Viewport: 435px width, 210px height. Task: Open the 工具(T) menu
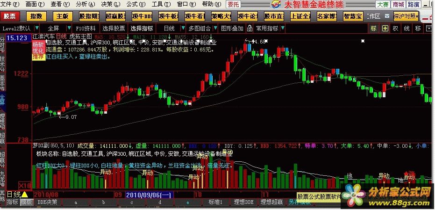coord(161,4)
